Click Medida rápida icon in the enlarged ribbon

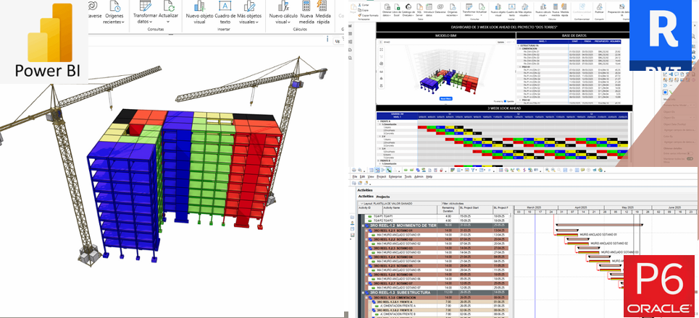(x=322, y=5)
